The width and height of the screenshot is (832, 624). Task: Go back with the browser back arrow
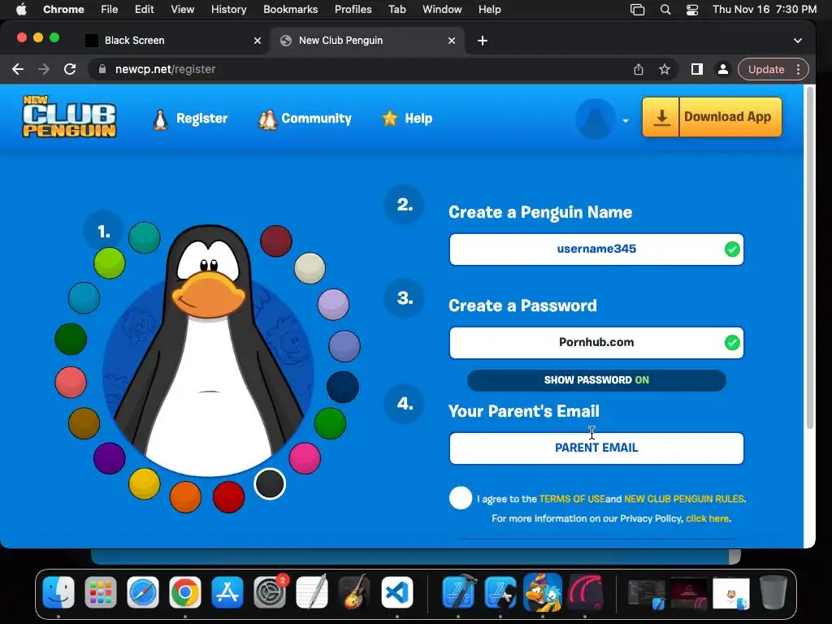(x=18, y=69)
